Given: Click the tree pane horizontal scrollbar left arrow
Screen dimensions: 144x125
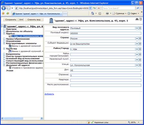Looking at the screenshot, I should tap(2, 118).
